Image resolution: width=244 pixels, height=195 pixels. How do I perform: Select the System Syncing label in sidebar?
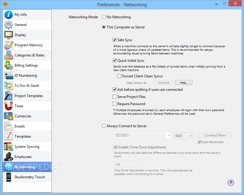[x=27, y=147]
